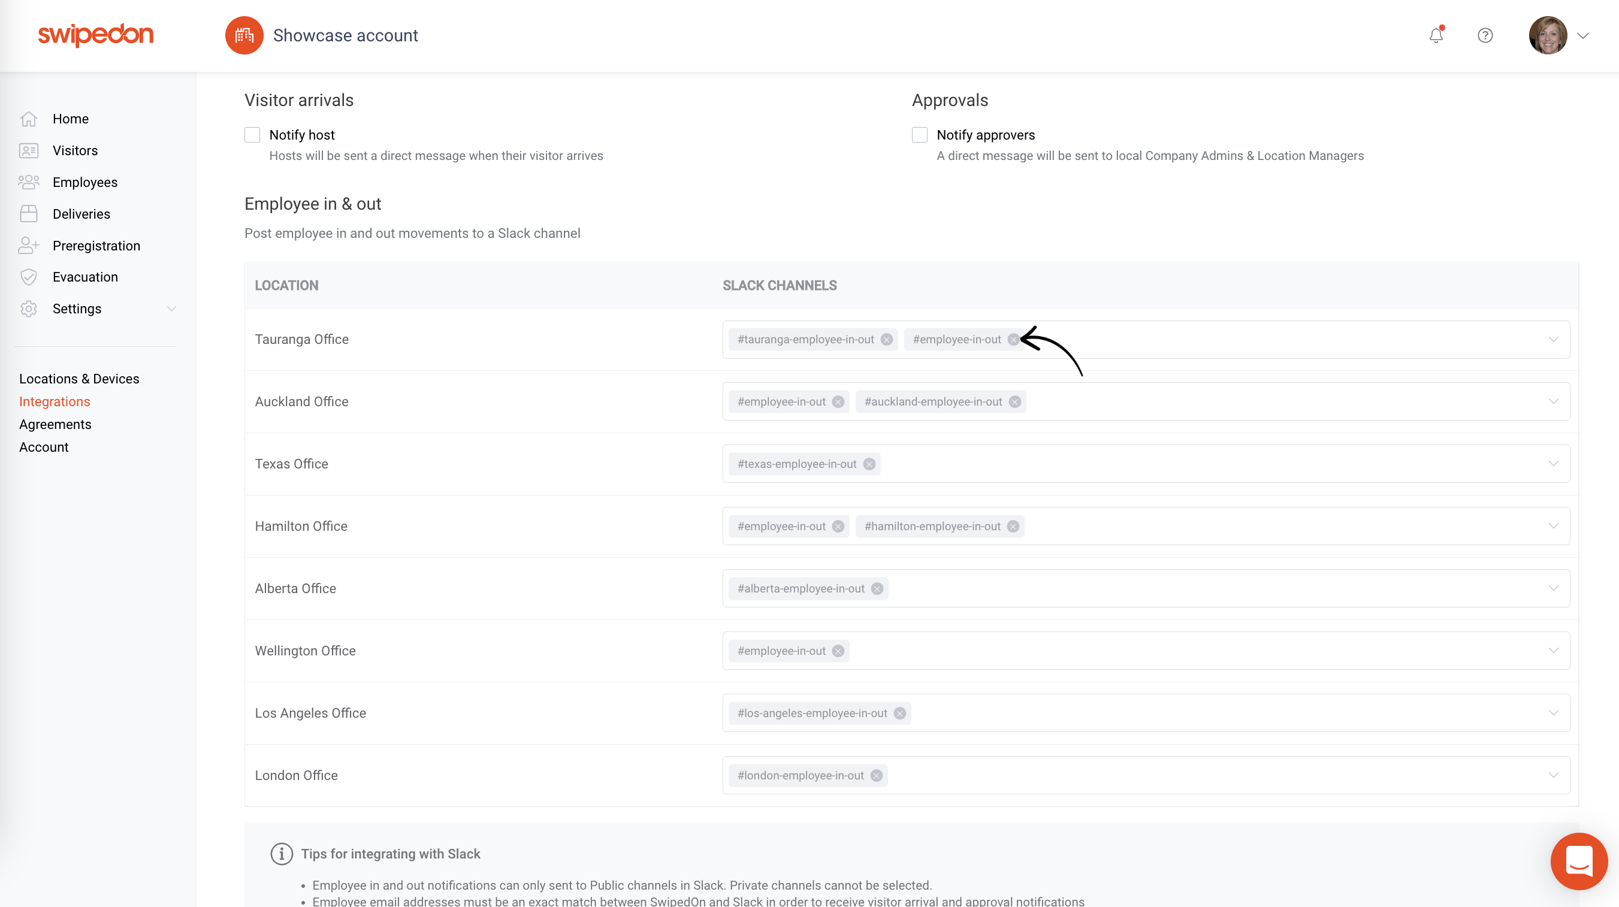Image resolution: width=1619 pixels, height=907 pixels.
Task: Remove #hamilton-employee-in-out channel tag
Action: point(1013,526)
